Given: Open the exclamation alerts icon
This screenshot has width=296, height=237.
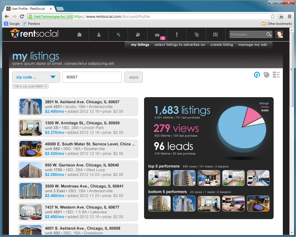Looking at the screenshot, I should (x=177, y=34).
